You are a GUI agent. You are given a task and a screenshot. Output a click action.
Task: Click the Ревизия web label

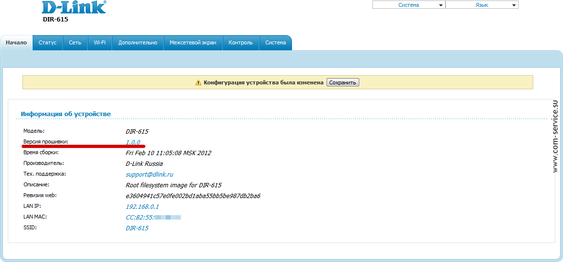[x=40, y=195]
